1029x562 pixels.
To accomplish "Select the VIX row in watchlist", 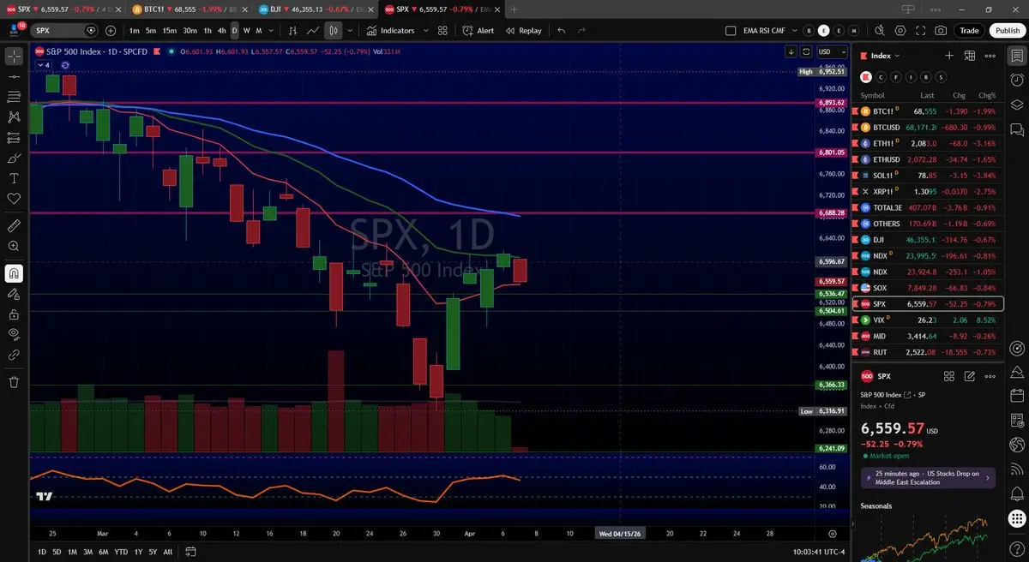I will [x=928, y=320].
